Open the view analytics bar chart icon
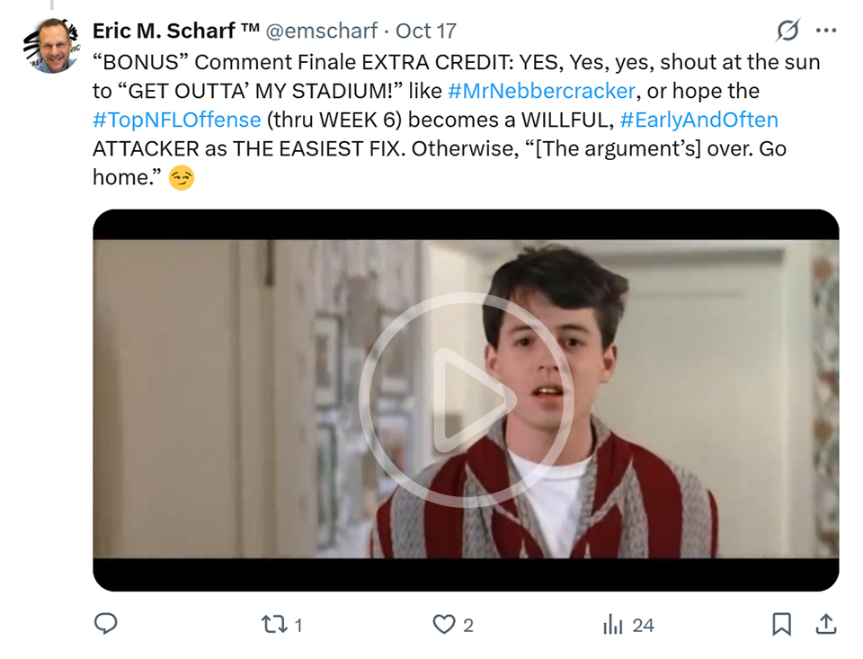This screenshot has width=863, height=659. coord(613,624)
